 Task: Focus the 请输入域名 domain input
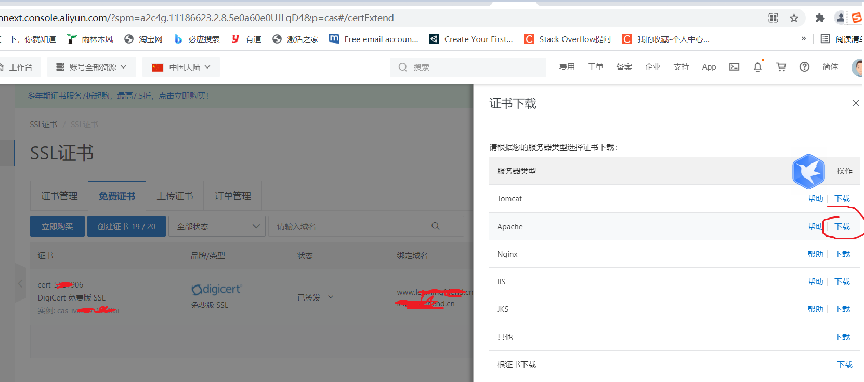coord(339,226)
